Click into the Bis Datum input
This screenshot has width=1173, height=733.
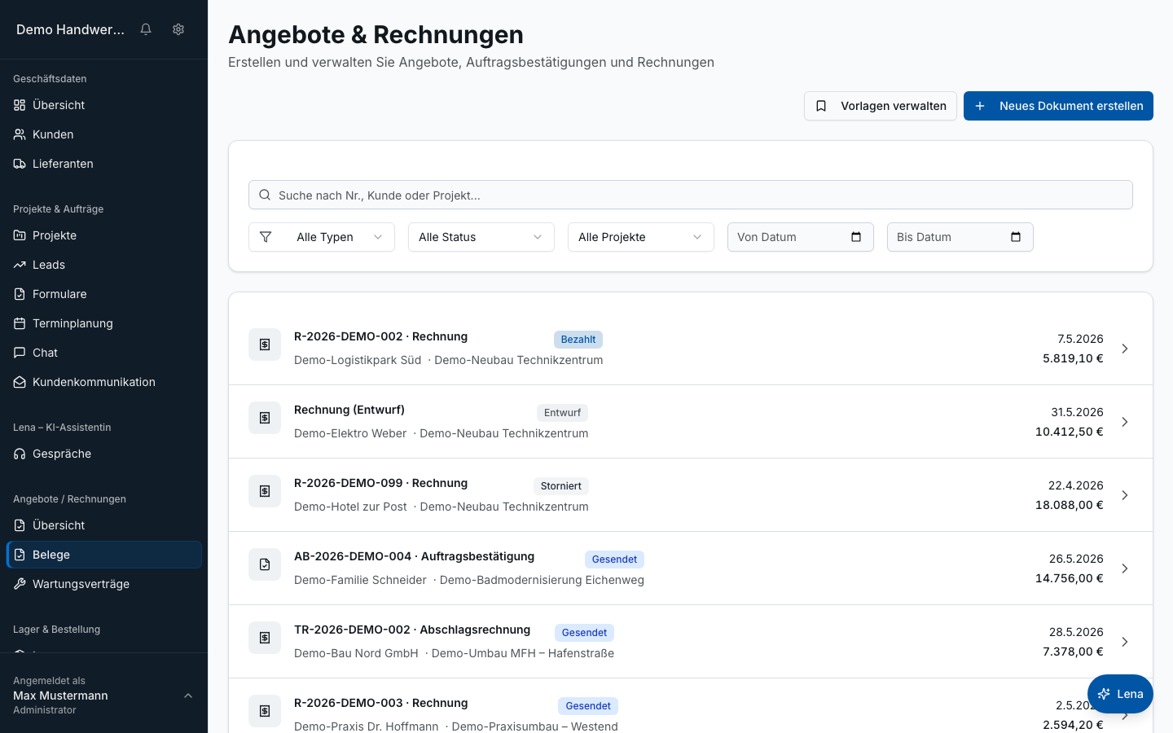[960, 237]
